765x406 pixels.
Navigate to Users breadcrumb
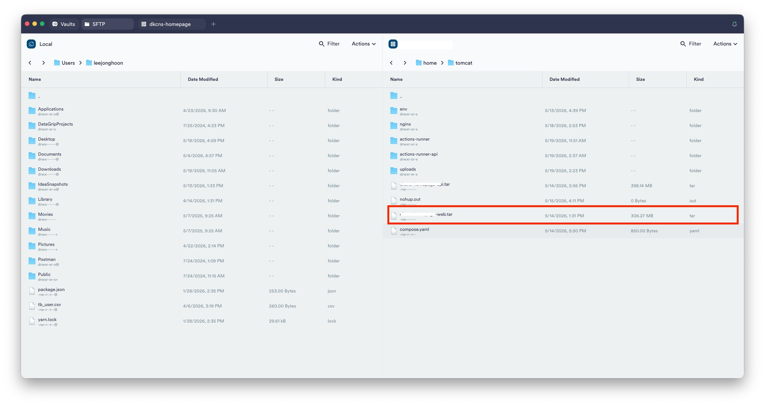tap(64, 63)
